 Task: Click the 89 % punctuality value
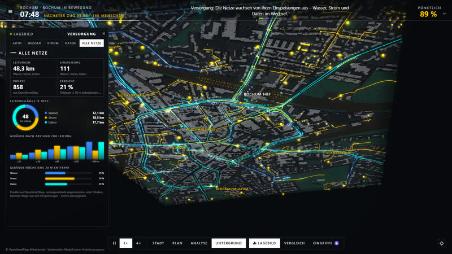click(428, 14)
